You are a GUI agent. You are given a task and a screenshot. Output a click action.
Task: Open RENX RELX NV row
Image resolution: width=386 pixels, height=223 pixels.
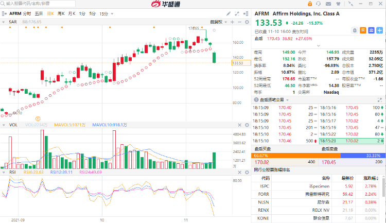[x=317, y=210]
